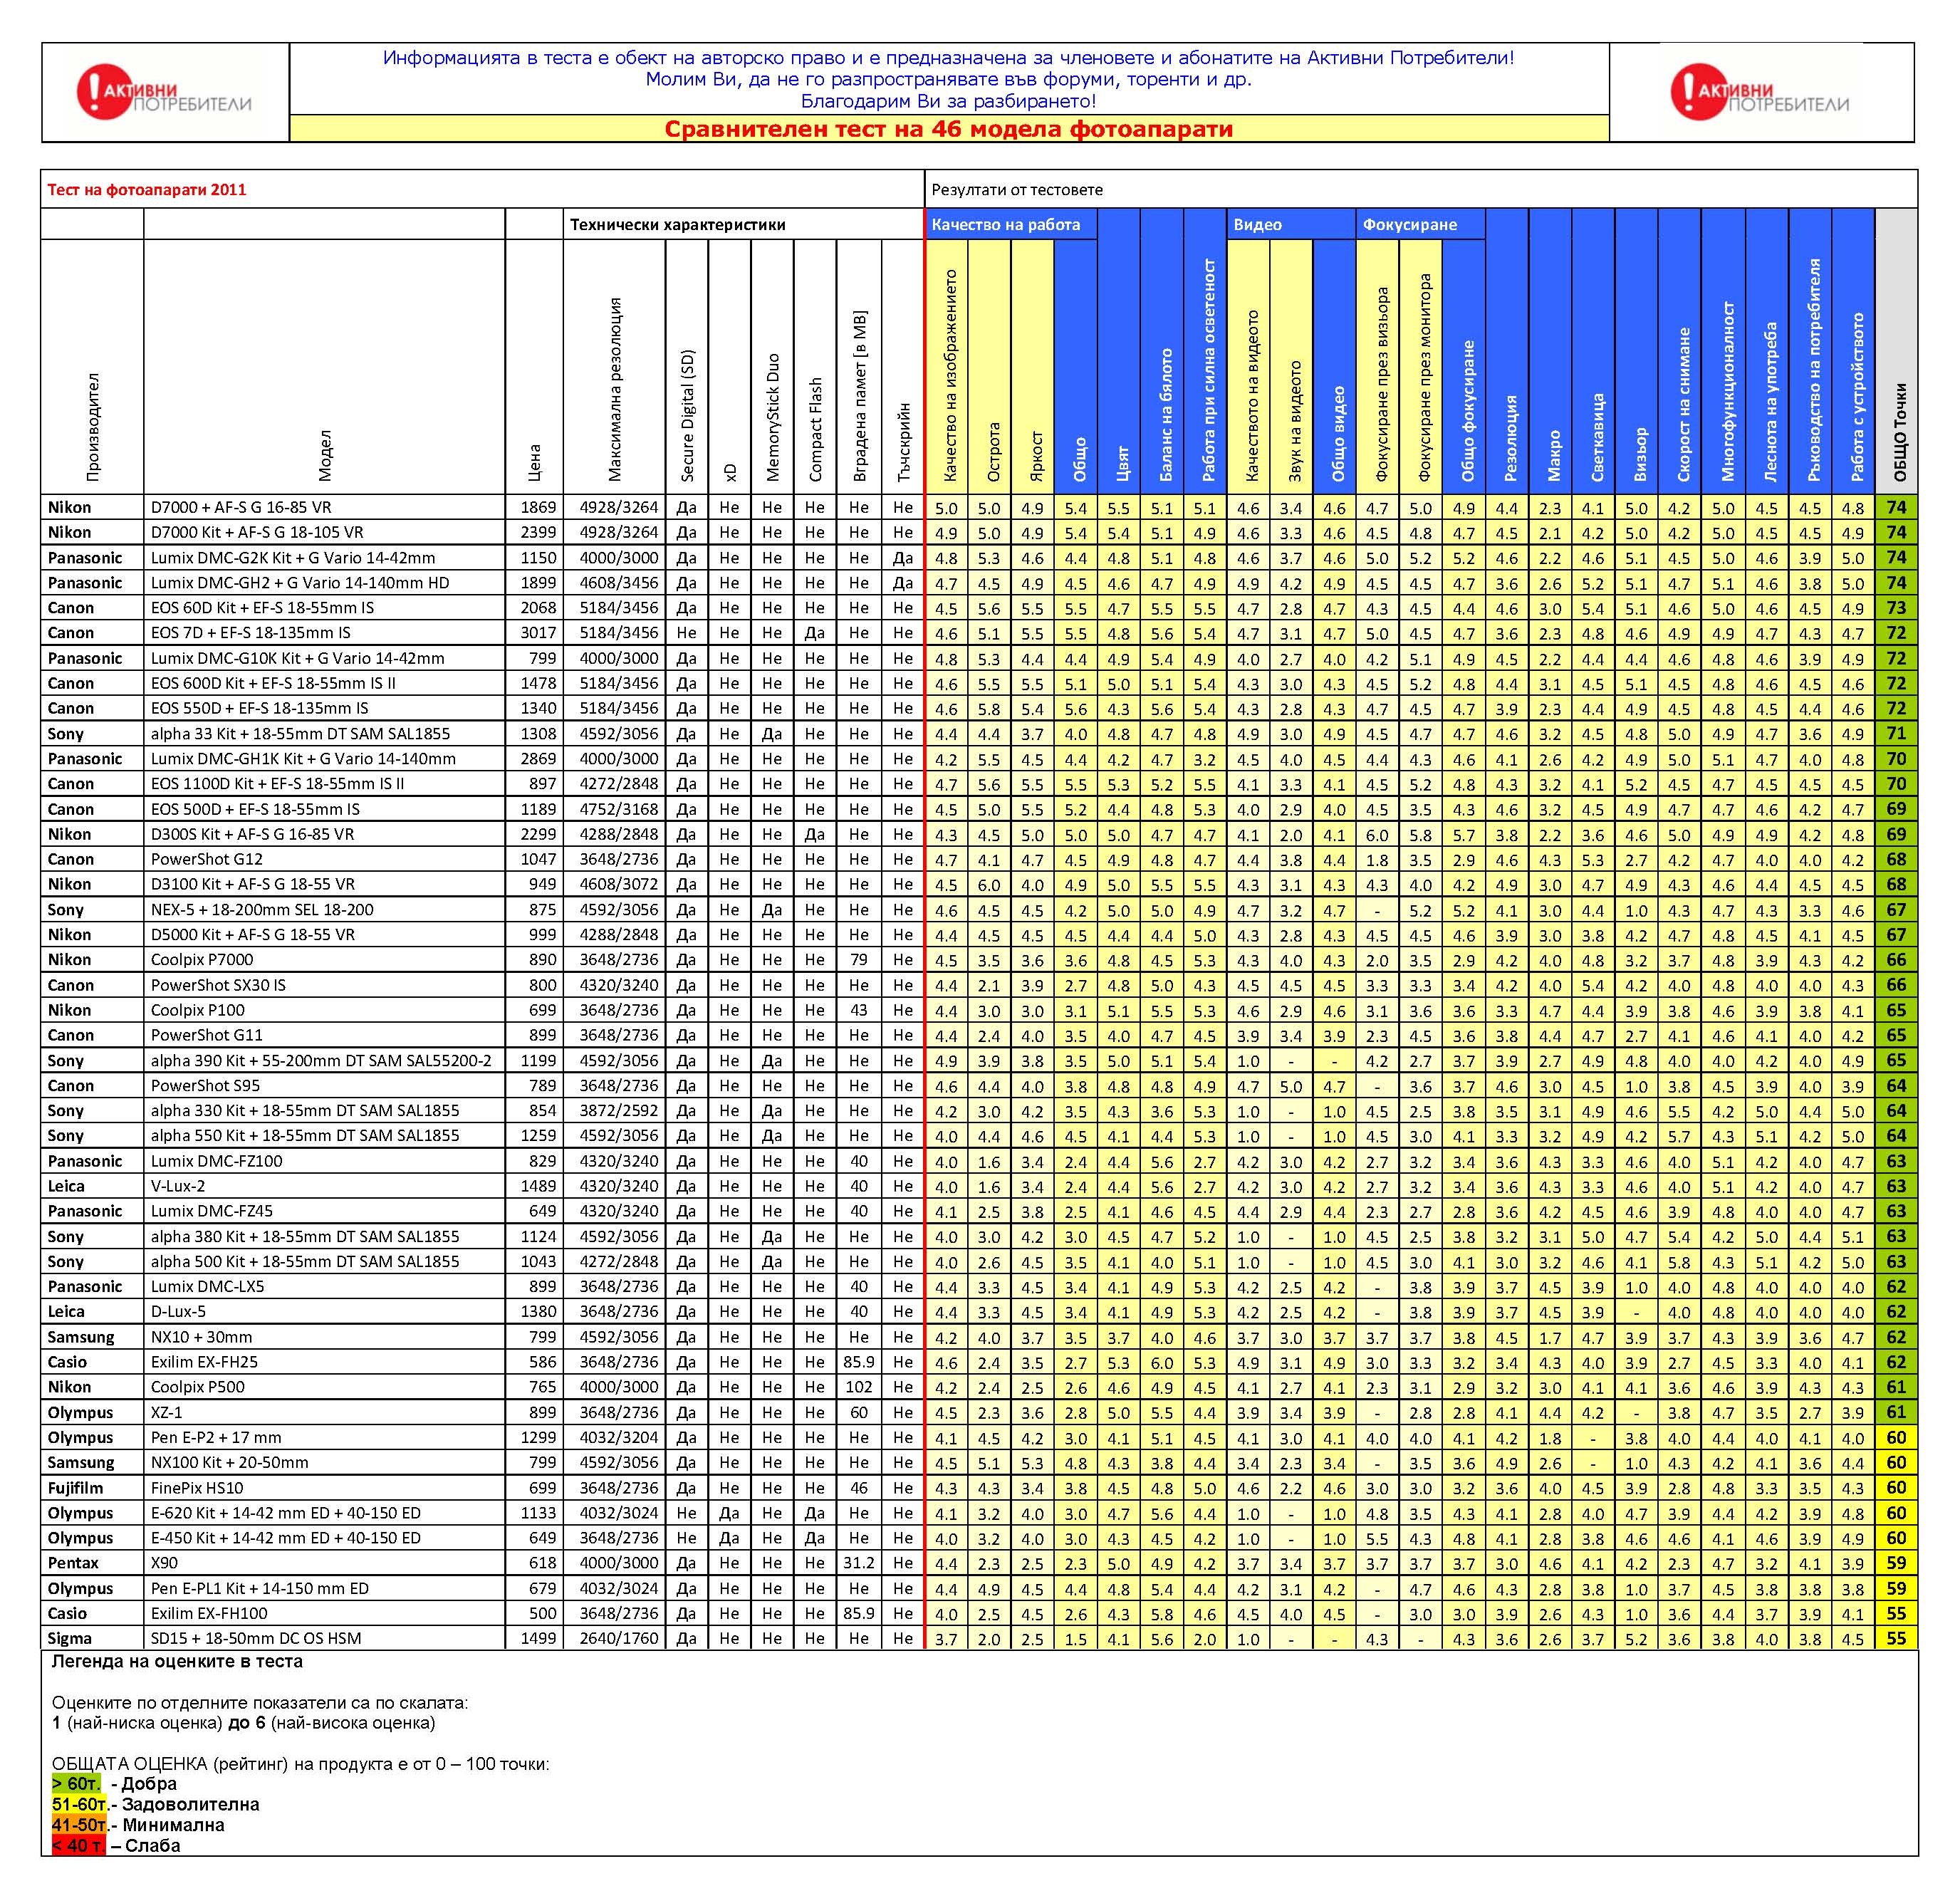Viewport: 1960px width, 1886px height.
Task: Click the Резултати от тестовете header
Action: pyautogui.click(x=1017, y=190)
